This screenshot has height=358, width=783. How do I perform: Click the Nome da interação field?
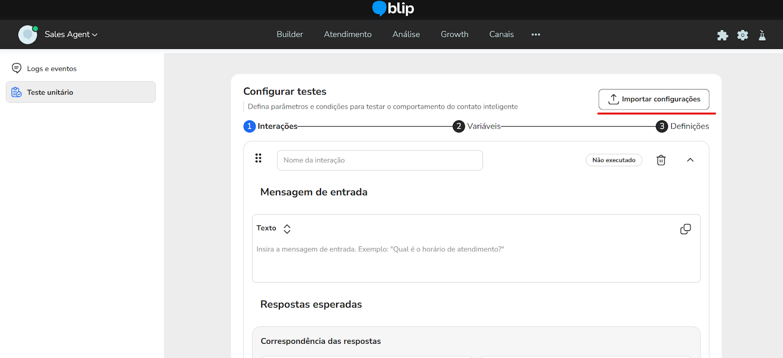(x=379, y=160)
